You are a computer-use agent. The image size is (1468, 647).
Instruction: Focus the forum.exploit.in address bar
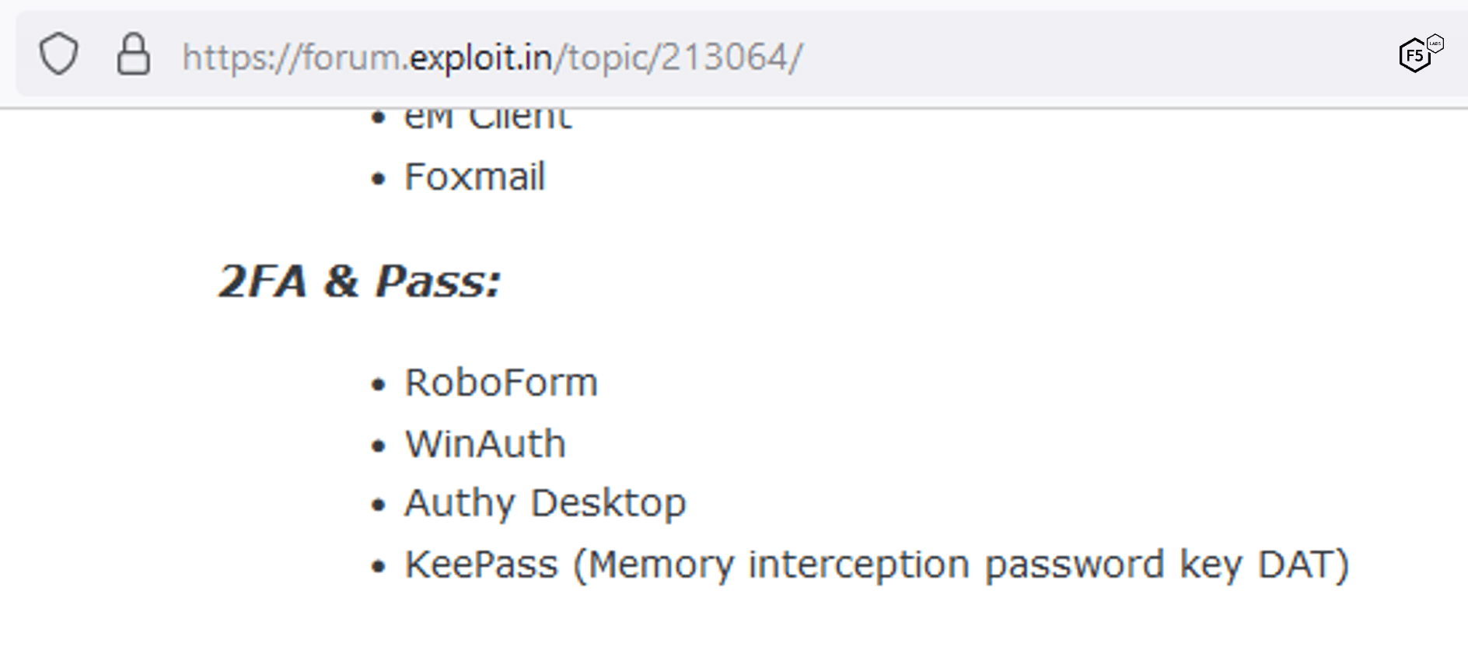pos(1011,57)
